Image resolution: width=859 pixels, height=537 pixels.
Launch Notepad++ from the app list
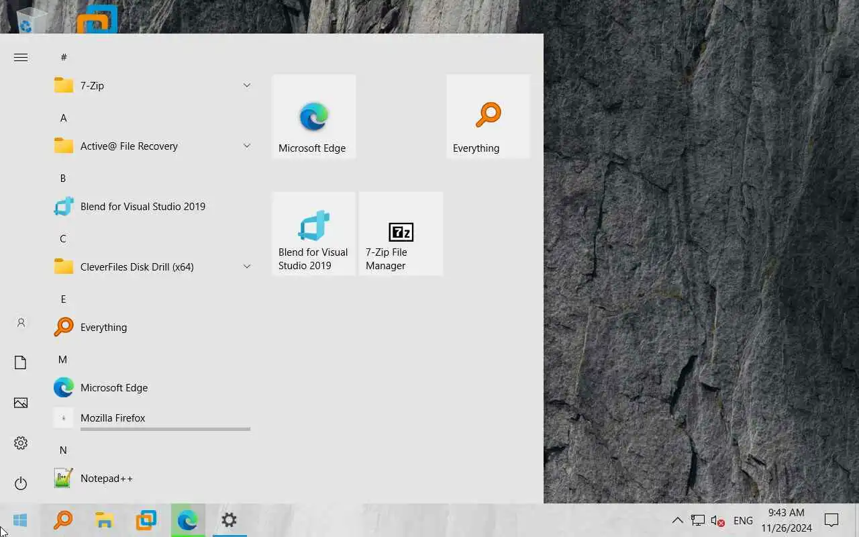pyautogui.click(x=153, y=479)
